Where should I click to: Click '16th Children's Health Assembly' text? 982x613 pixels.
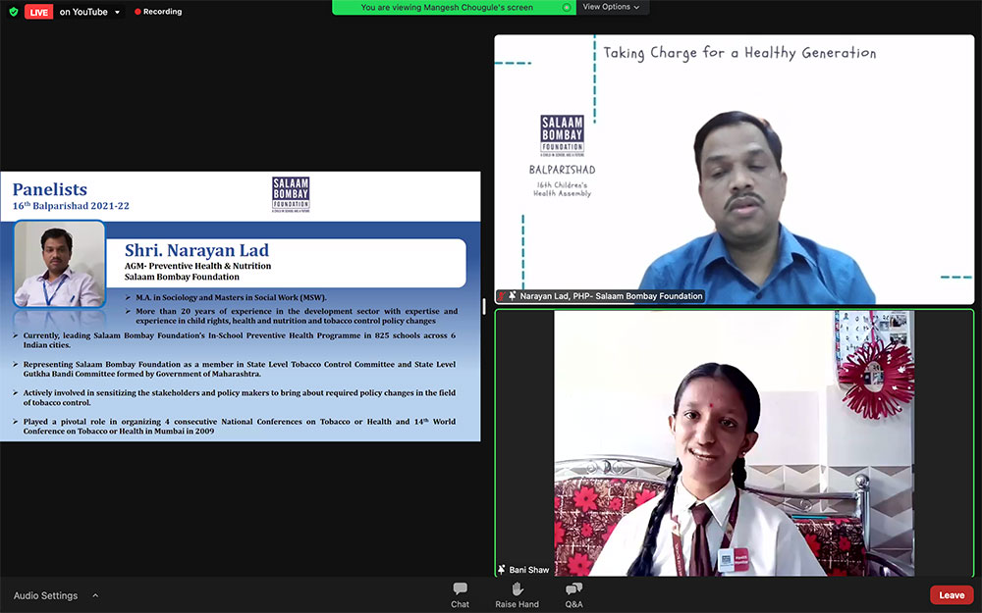(562, 189)
